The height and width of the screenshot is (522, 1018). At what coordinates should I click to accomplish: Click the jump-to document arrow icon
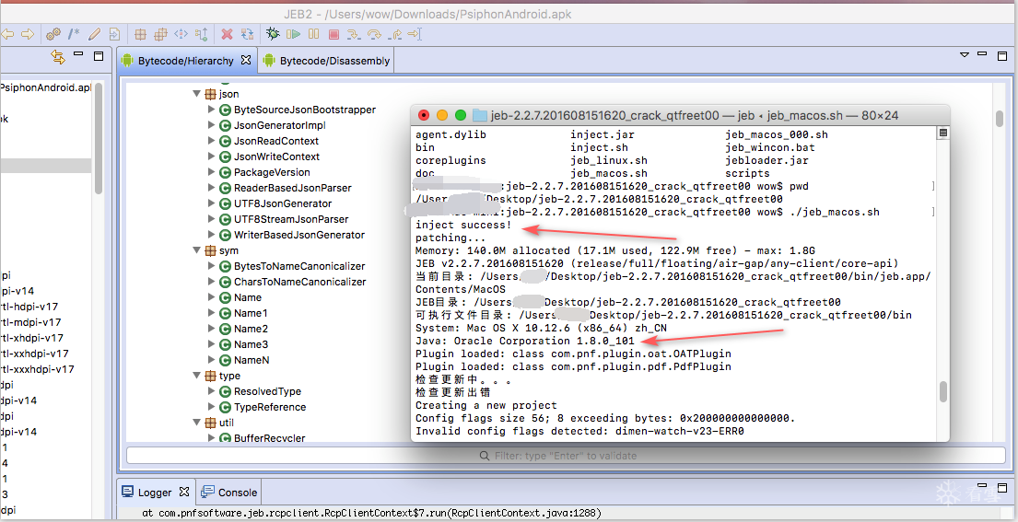(114, 34)
